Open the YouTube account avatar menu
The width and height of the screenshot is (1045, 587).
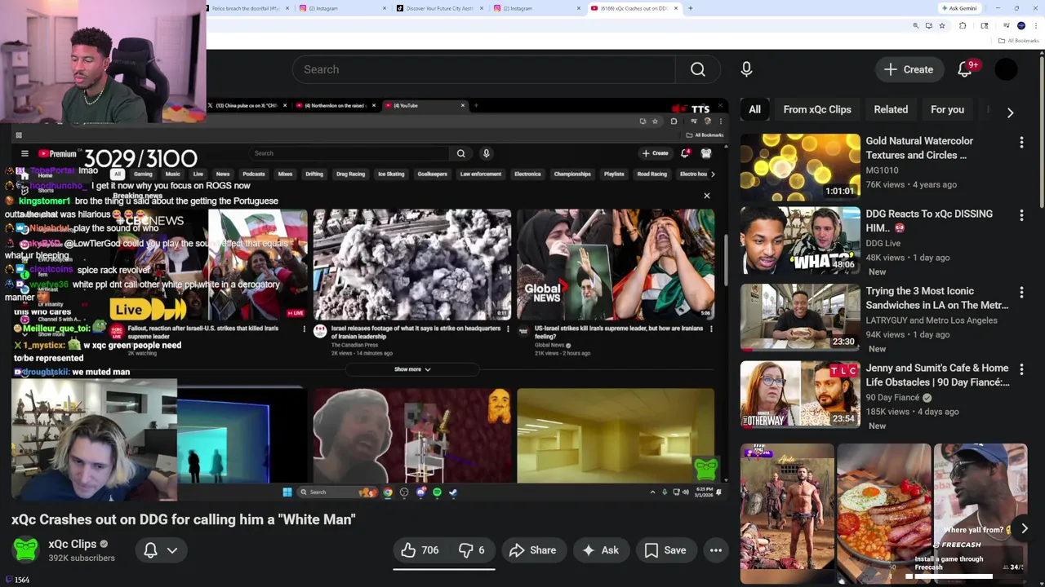pos(1006,69)
